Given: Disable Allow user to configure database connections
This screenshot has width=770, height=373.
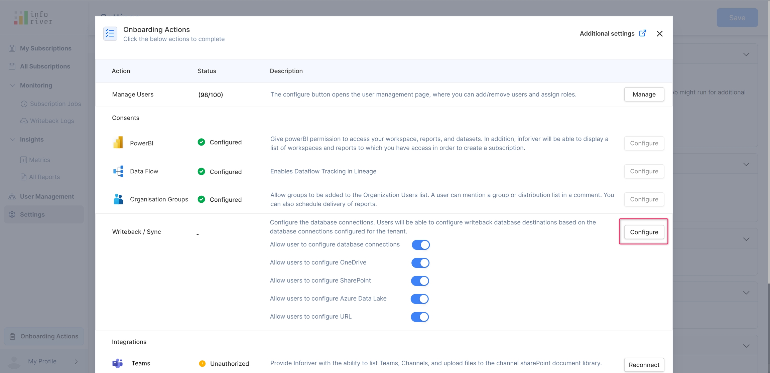Looking at the screenshot, I should tap(420, 245).
